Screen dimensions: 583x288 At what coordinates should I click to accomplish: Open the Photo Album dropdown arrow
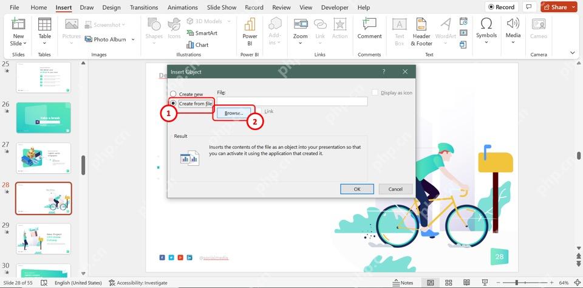point(133,39)
